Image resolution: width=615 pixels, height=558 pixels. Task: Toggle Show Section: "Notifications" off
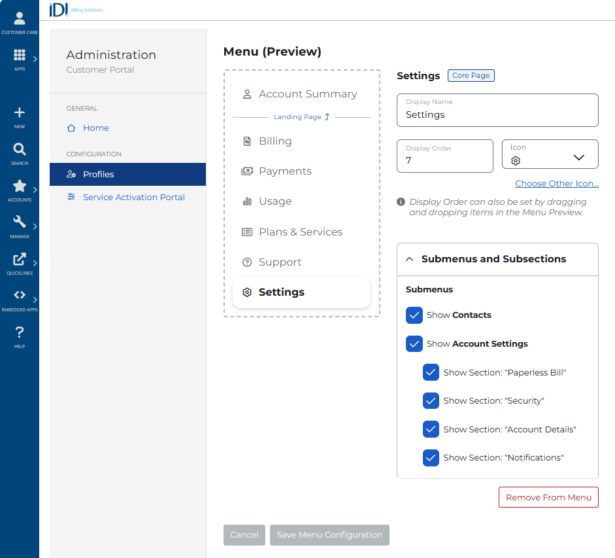[431, 457]
